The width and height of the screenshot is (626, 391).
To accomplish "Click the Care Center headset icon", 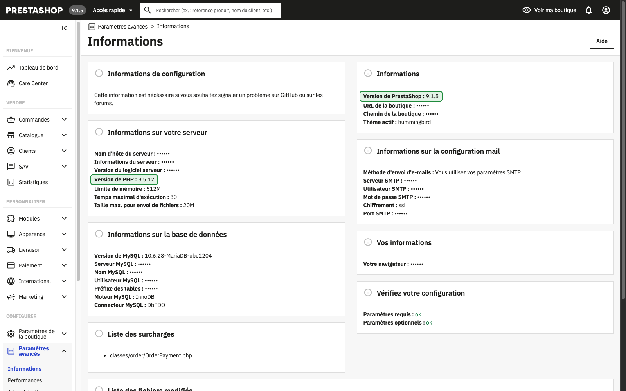I will point(11,83).
